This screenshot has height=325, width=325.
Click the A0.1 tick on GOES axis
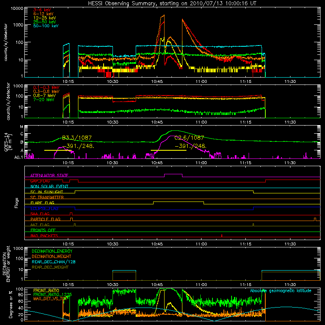(x=19, y=158)
